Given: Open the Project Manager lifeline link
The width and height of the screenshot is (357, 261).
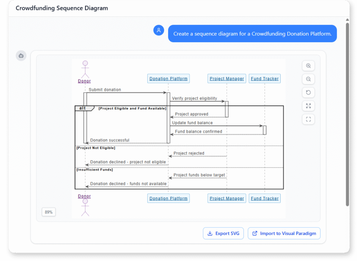Looking at the screenshot, I should point(227,78).
